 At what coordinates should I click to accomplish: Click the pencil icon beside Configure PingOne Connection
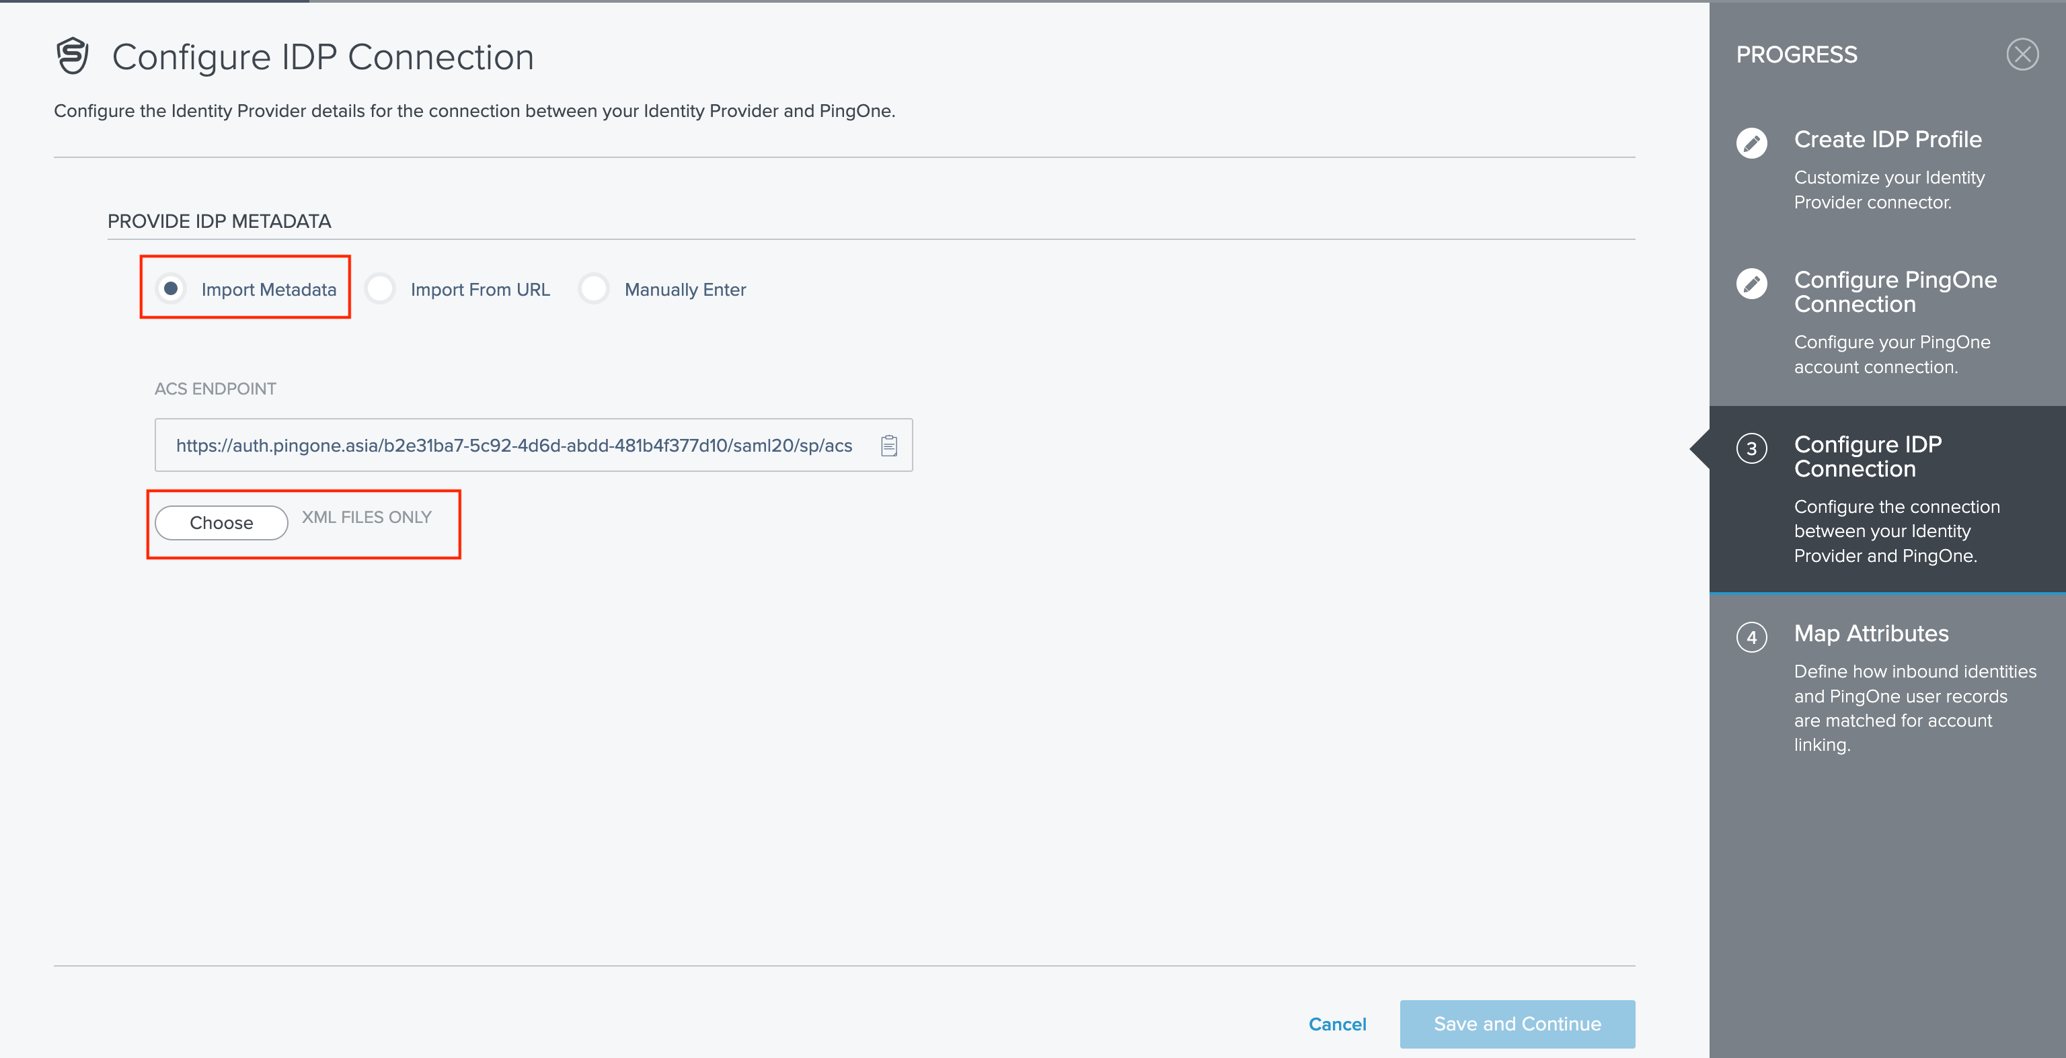coord(1753,284)
